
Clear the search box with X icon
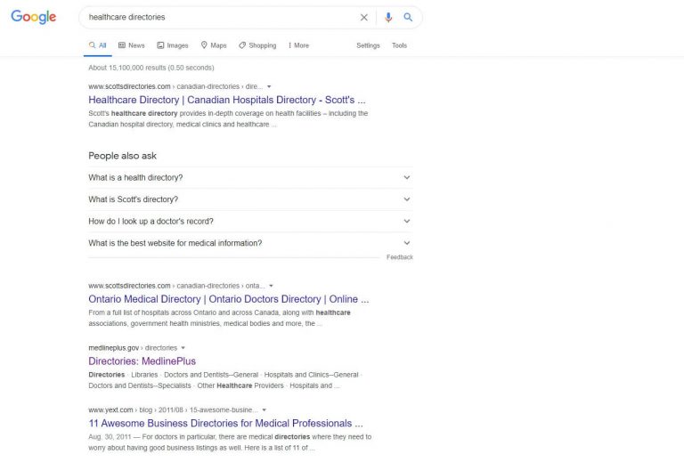(363, 18)
